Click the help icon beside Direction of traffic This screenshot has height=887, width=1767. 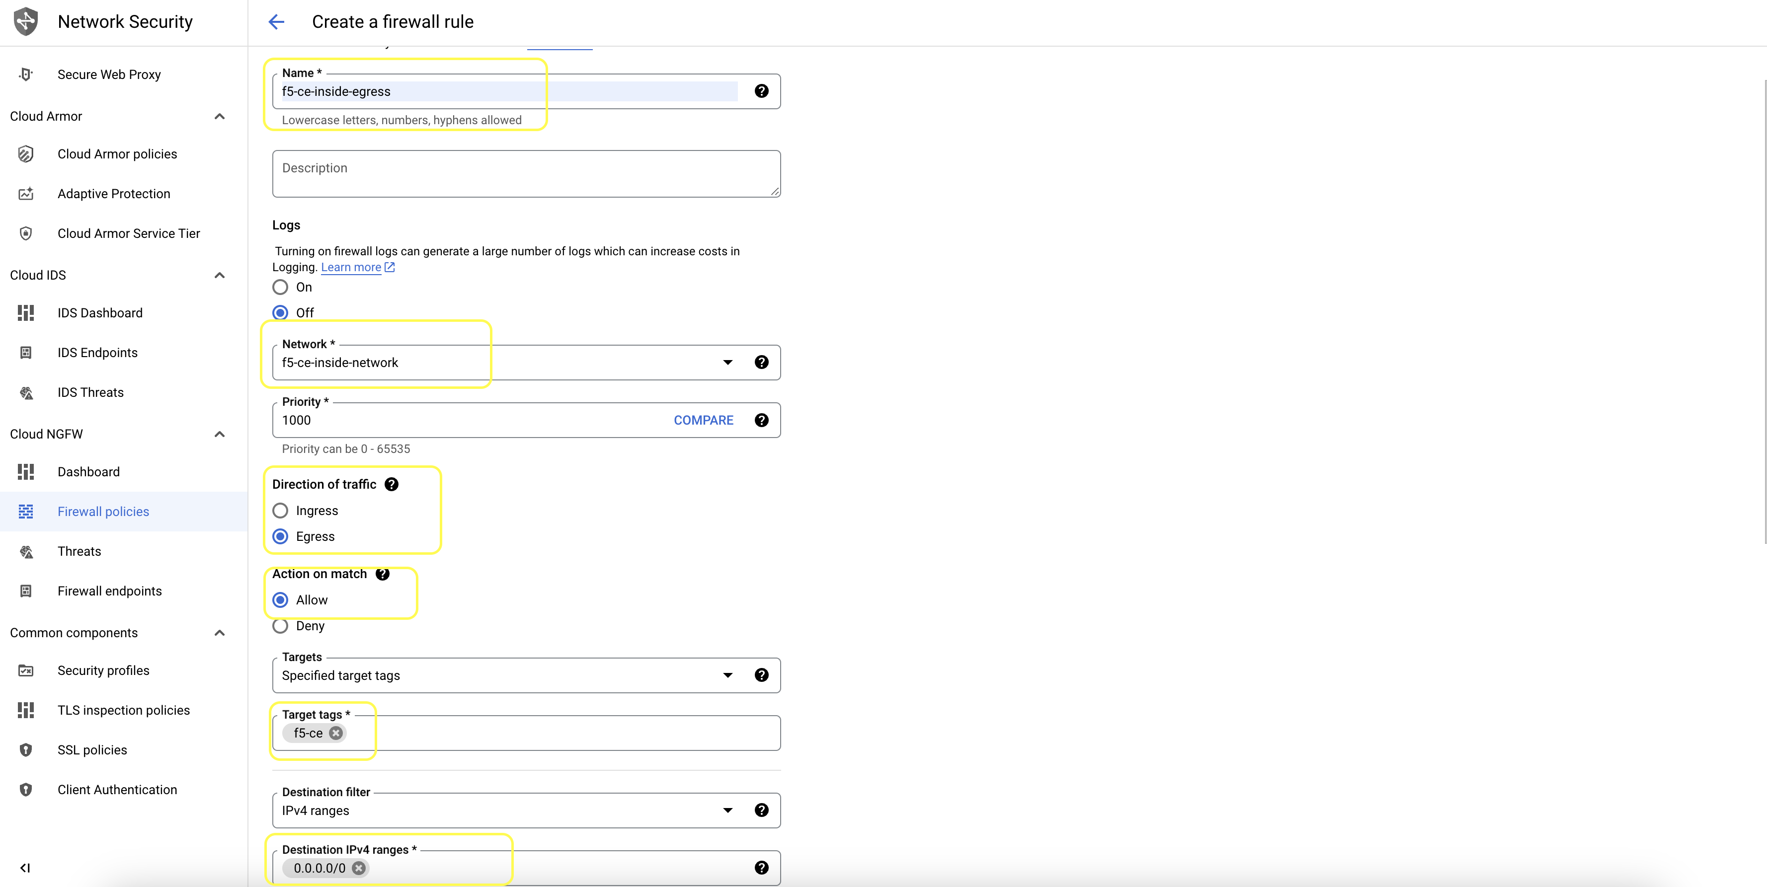[391, 484]
